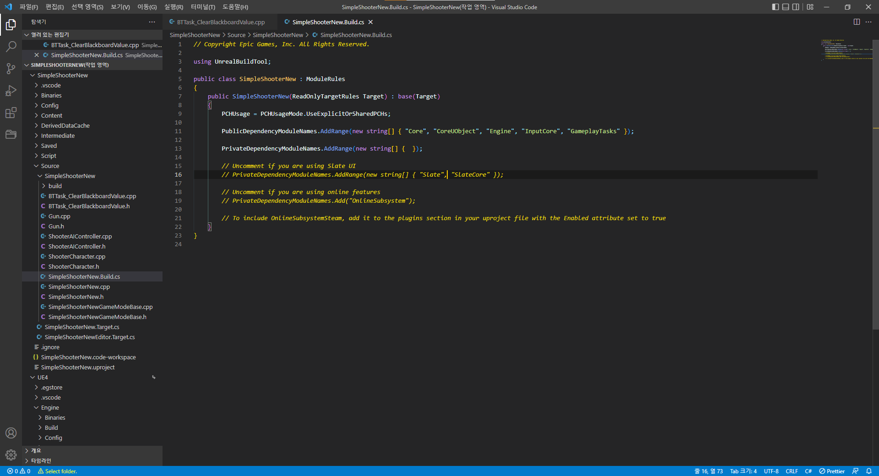This screenshot has width=879, height=476.
Task: Open the folder-shaped activity bar icon
Action: click(x=11, y=134)
